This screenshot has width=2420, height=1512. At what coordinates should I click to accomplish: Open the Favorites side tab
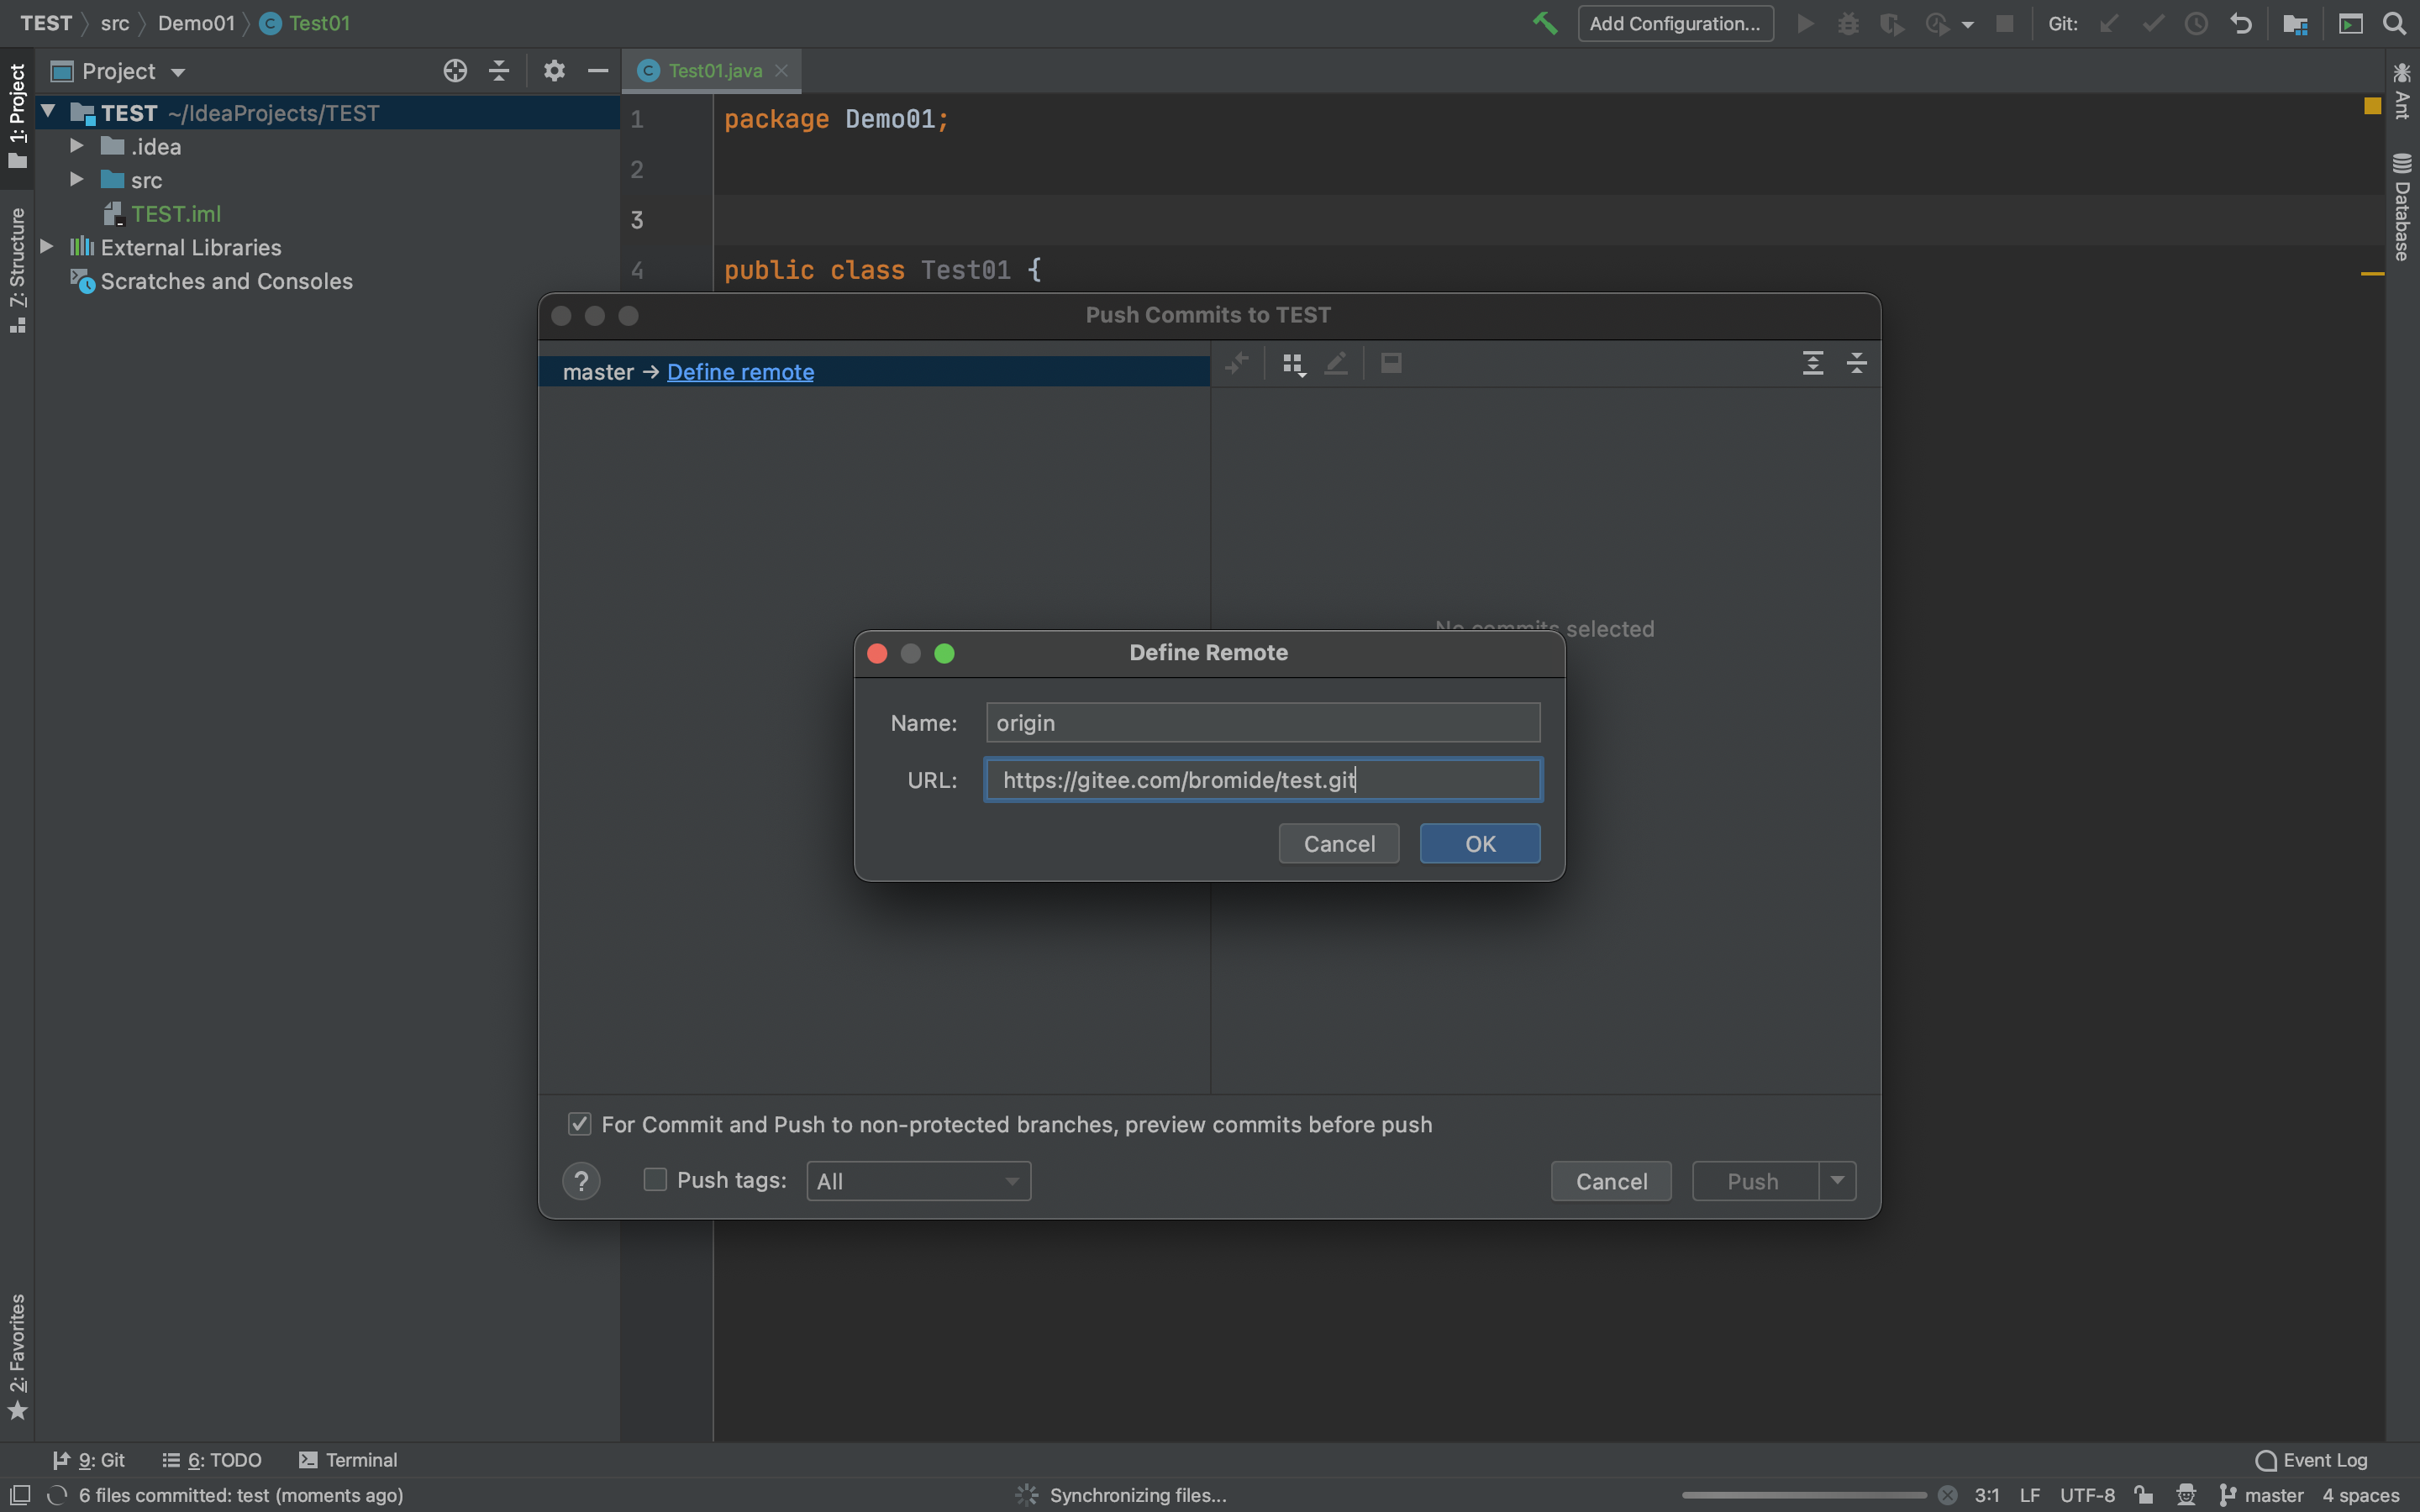[17, 1356]
